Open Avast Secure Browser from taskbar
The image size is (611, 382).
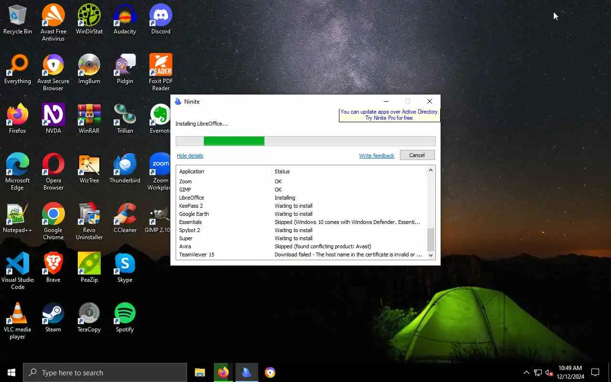tap(270, 372)
